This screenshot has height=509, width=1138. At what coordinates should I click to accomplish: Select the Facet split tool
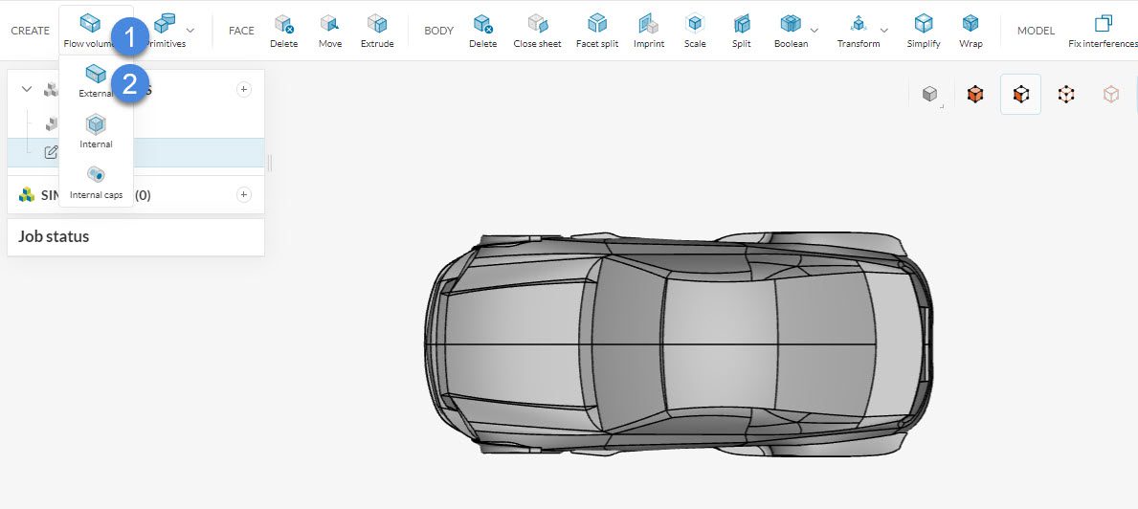point(596,30)
